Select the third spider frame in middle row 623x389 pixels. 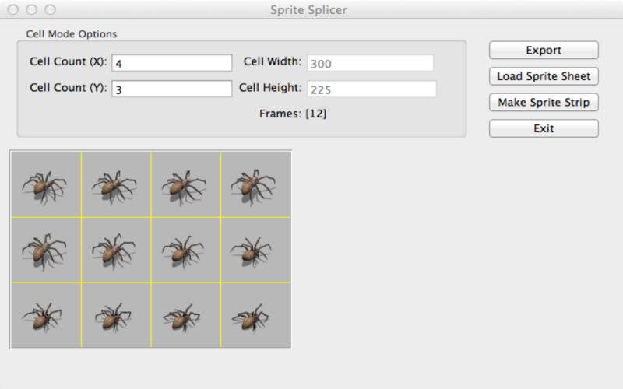[185, 250]
